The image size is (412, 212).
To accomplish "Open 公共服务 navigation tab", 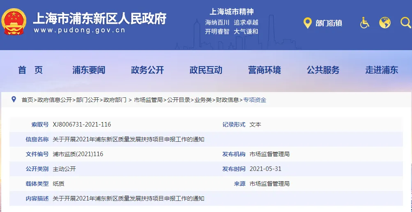I will click(x=323, y=70).
